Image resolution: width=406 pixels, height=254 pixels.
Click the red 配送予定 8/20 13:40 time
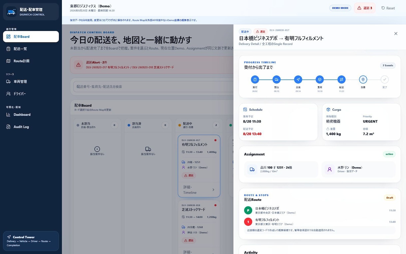click(252, 134)
